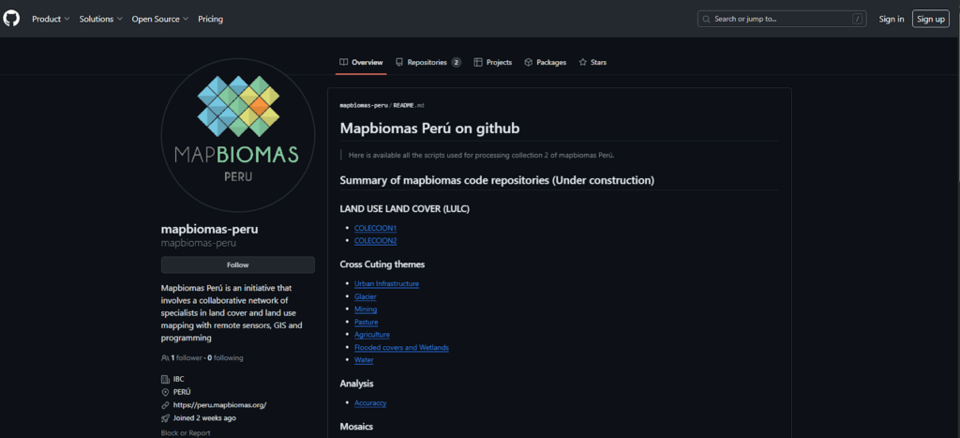Open the https://peru.mapbiomas.org/ website link

[219, 405]
